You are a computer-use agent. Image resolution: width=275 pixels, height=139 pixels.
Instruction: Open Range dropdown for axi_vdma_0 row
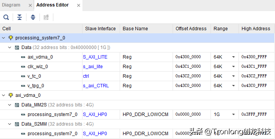[234, 57]
